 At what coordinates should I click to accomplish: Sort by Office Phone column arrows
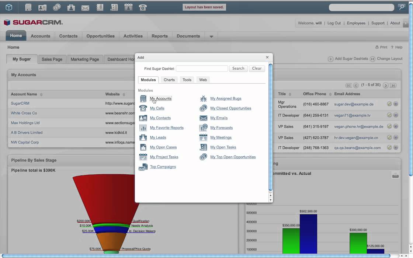pos(330,94)
